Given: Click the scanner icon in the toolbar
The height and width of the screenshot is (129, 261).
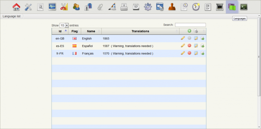Looking at the screenshot, I should click(x=220, y=7).
